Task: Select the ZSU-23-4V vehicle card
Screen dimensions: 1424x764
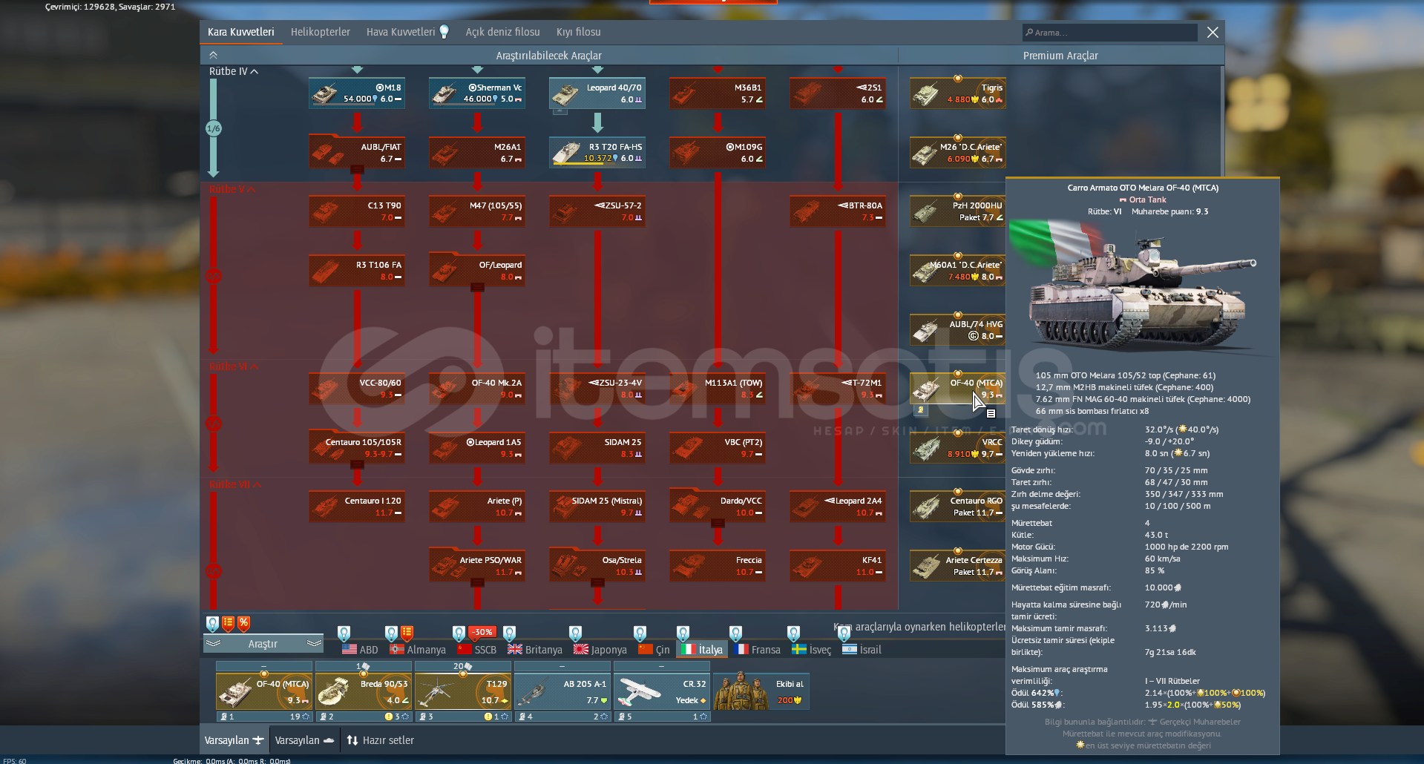Action: 597,389
